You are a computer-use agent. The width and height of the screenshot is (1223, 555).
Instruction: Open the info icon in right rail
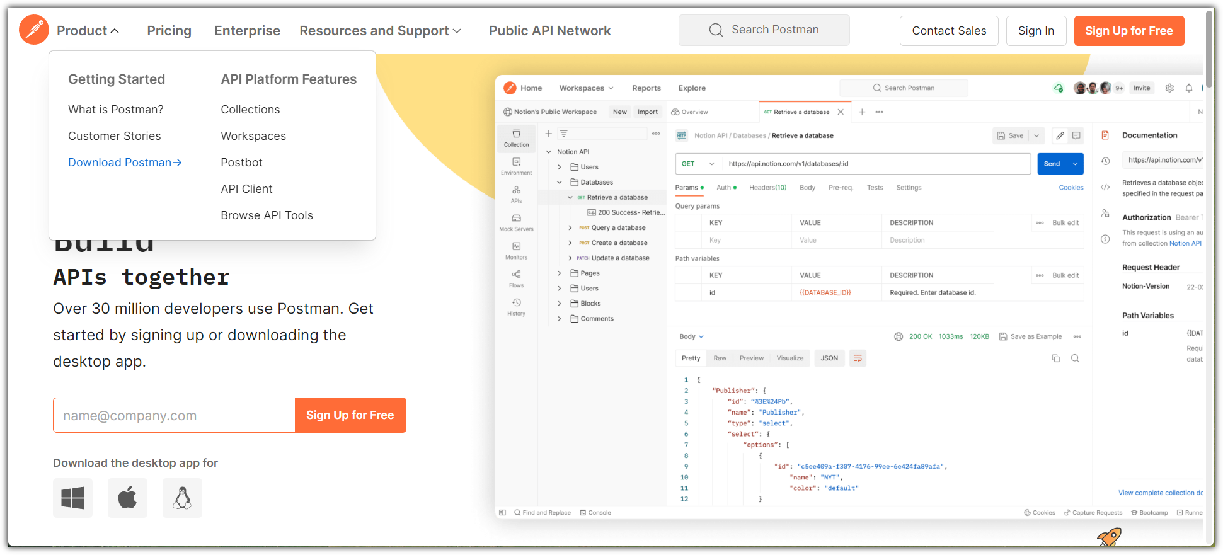coord(1105,239)
